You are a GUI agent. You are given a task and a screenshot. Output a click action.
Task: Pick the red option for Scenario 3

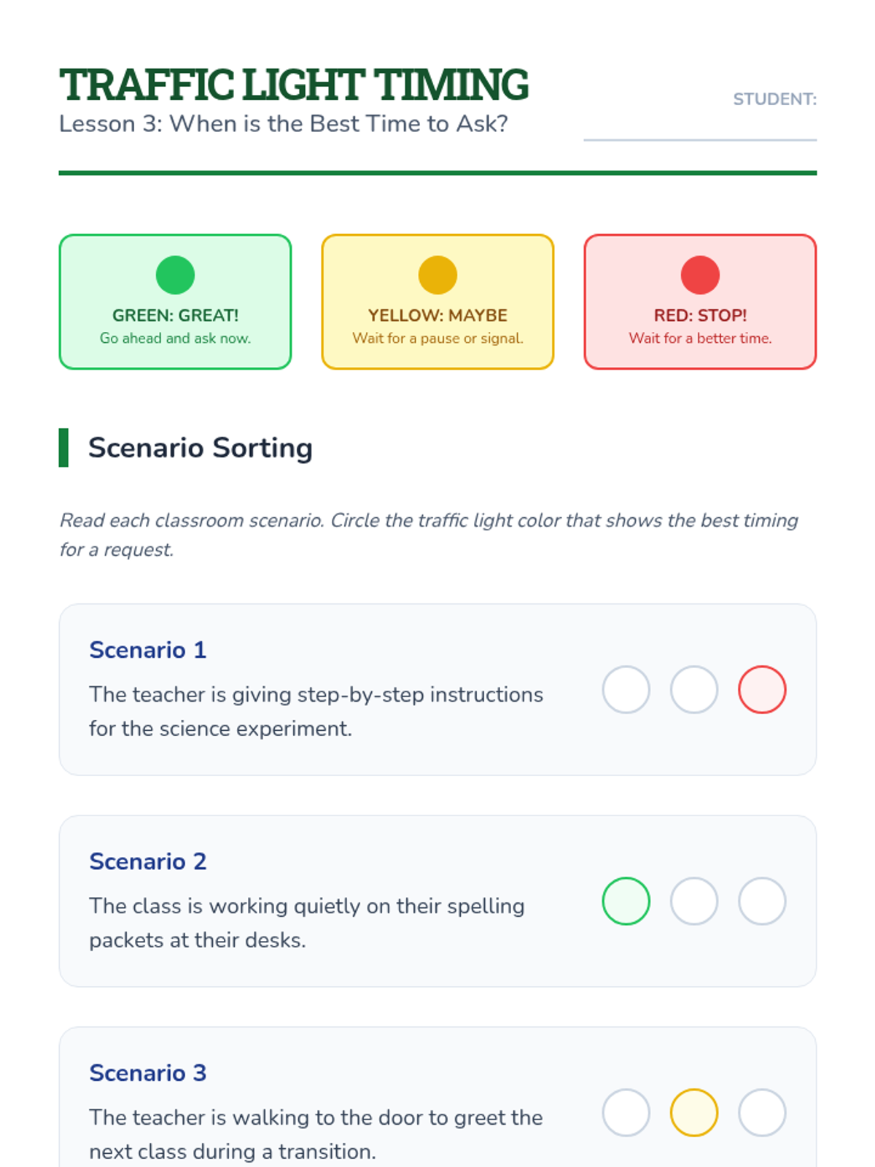[x=762, y=1112]
